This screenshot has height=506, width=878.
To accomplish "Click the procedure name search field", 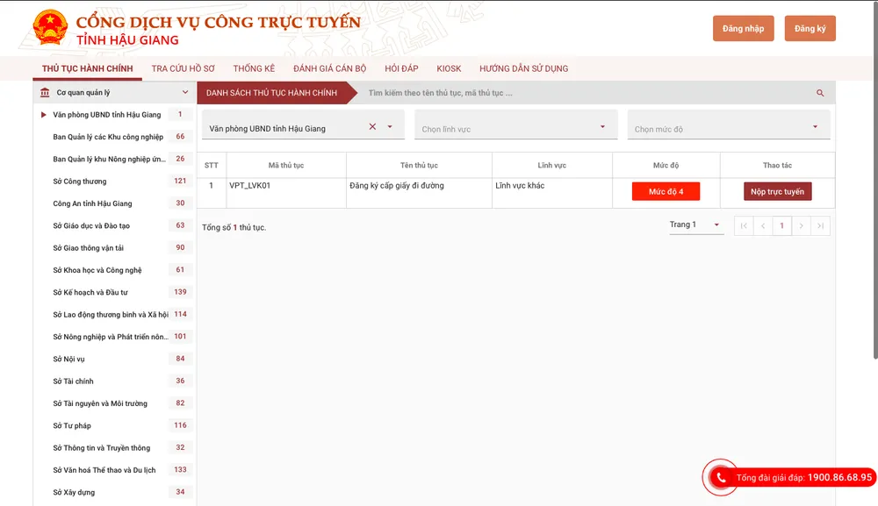I will click(584, 93).
